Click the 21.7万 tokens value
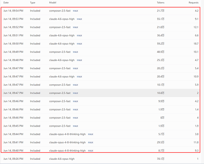The image size is (204, 164). (161, 11)
